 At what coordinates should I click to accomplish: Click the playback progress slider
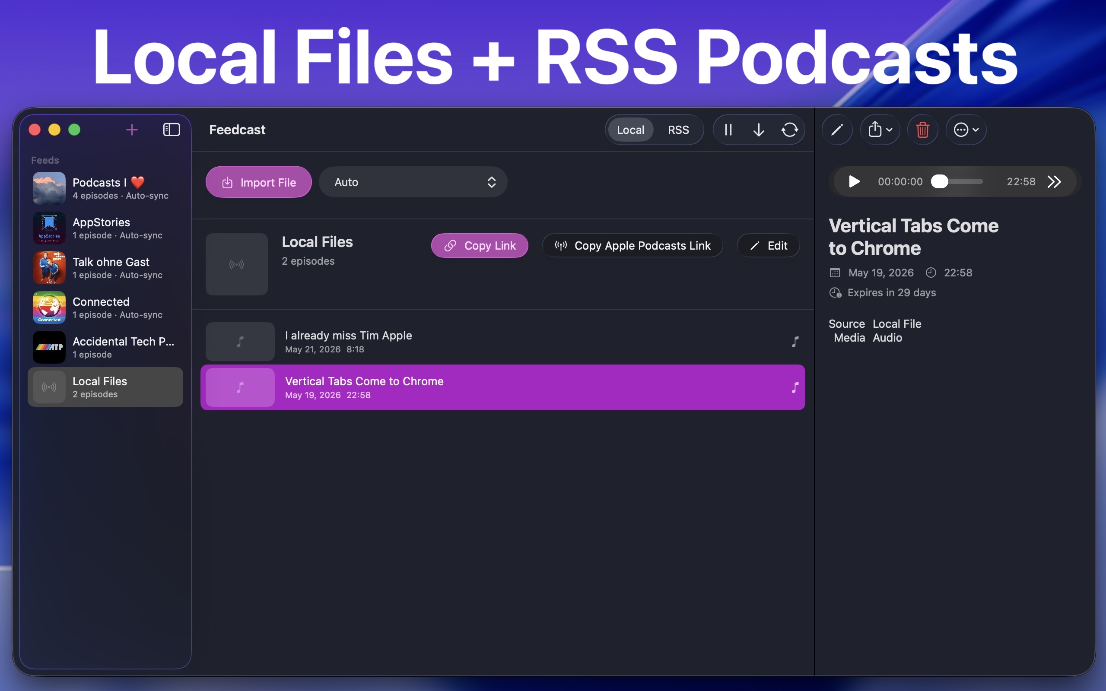(x=957, y=181)
